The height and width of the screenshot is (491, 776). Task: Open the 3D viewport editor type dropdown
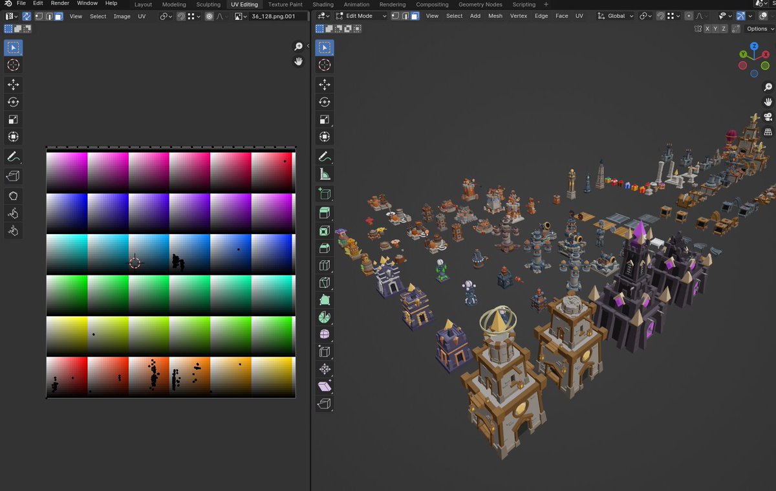point(325,16)
